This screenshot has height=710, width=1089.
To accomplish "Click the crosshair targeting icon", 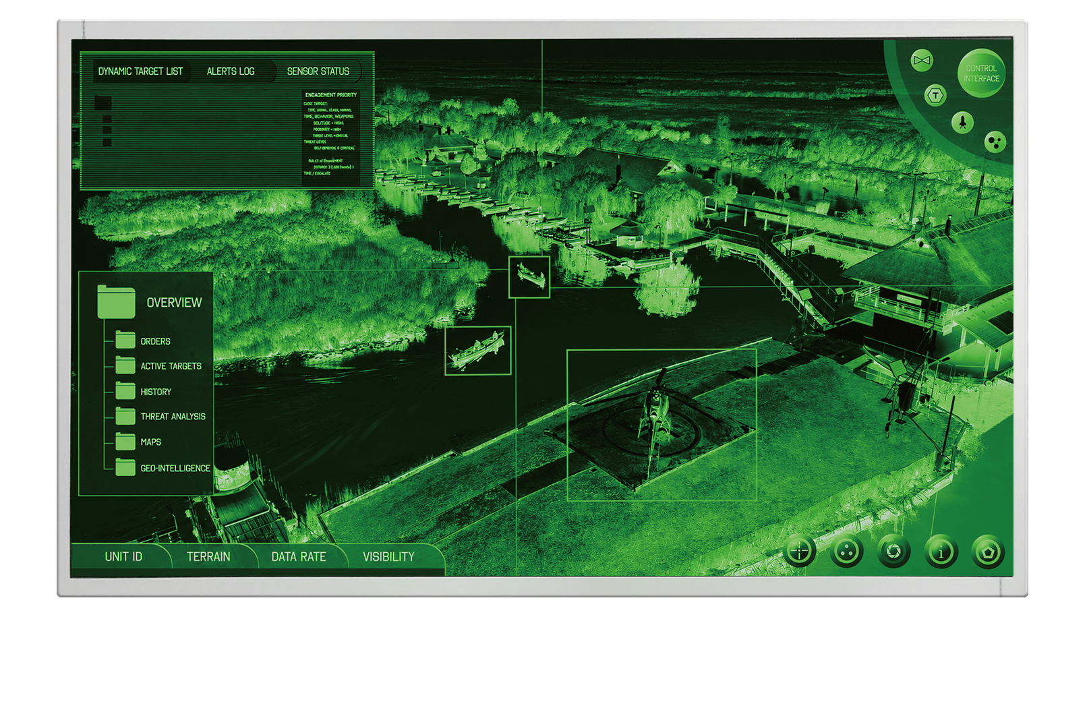I will click(x=800, y=552).
